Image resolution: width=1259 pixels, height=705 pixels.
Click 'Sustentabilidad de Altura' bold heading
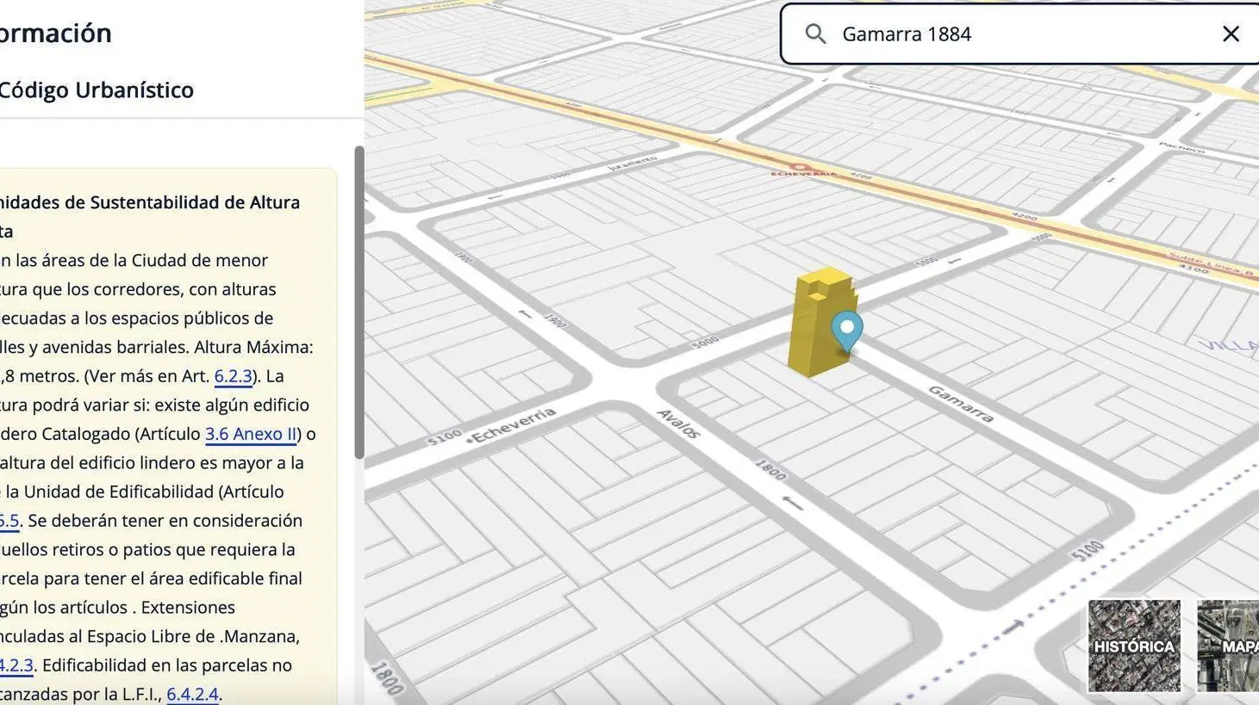click(195, 202)
